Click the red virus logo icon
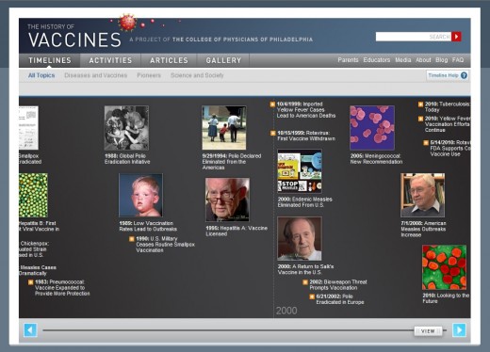The height and width of the screenshot is (352, 490). (127, 23)
